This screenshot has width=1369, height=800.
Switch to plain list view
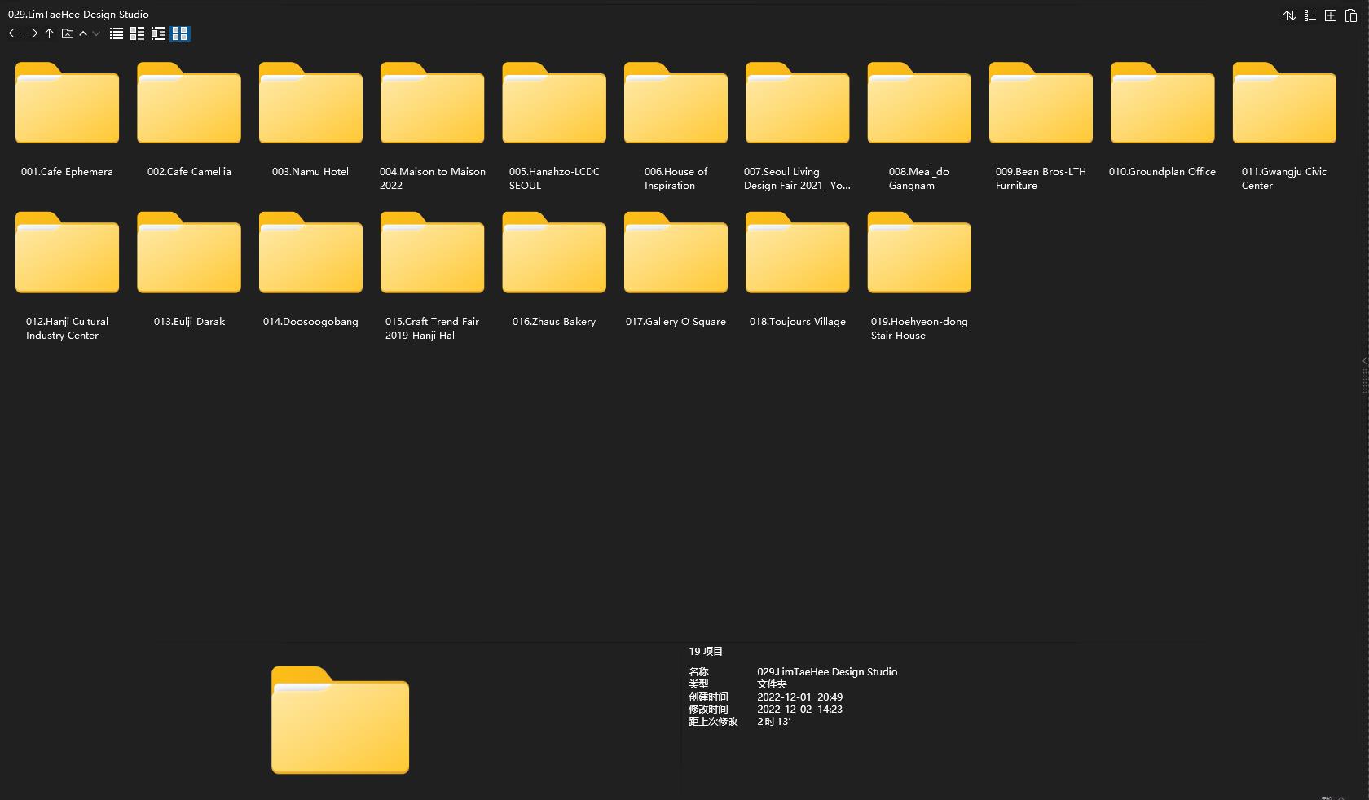coord(117,33)
